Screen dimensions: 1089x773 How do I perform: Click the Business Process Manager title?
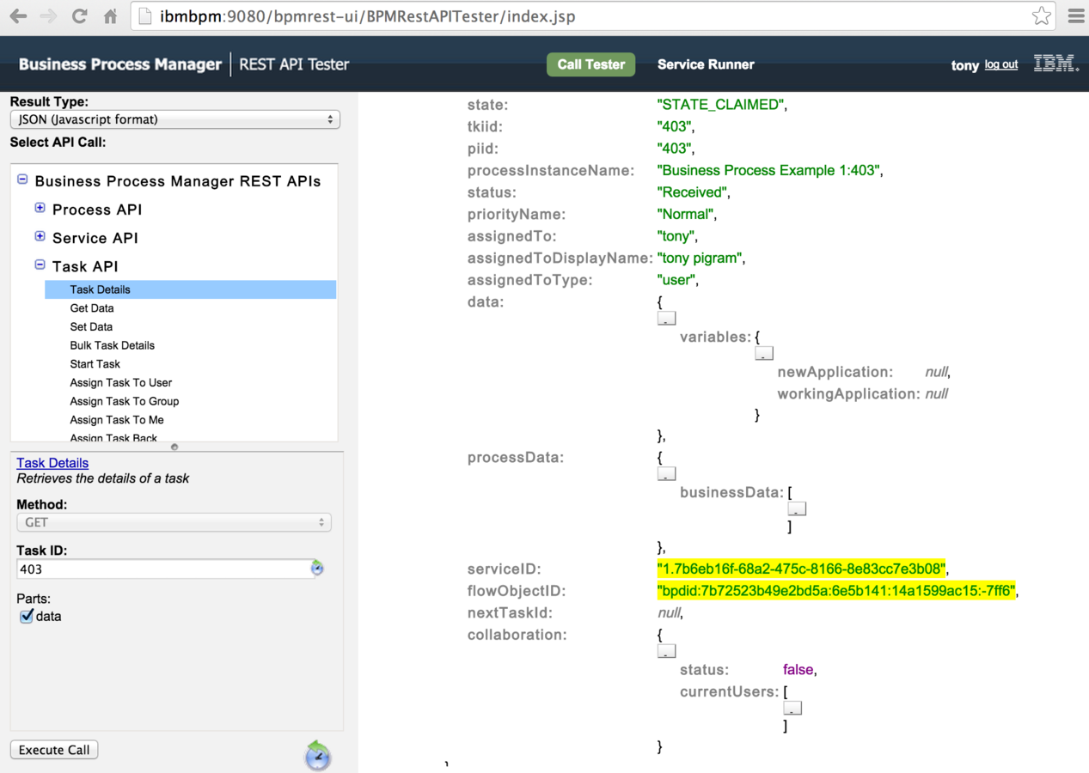120,64
